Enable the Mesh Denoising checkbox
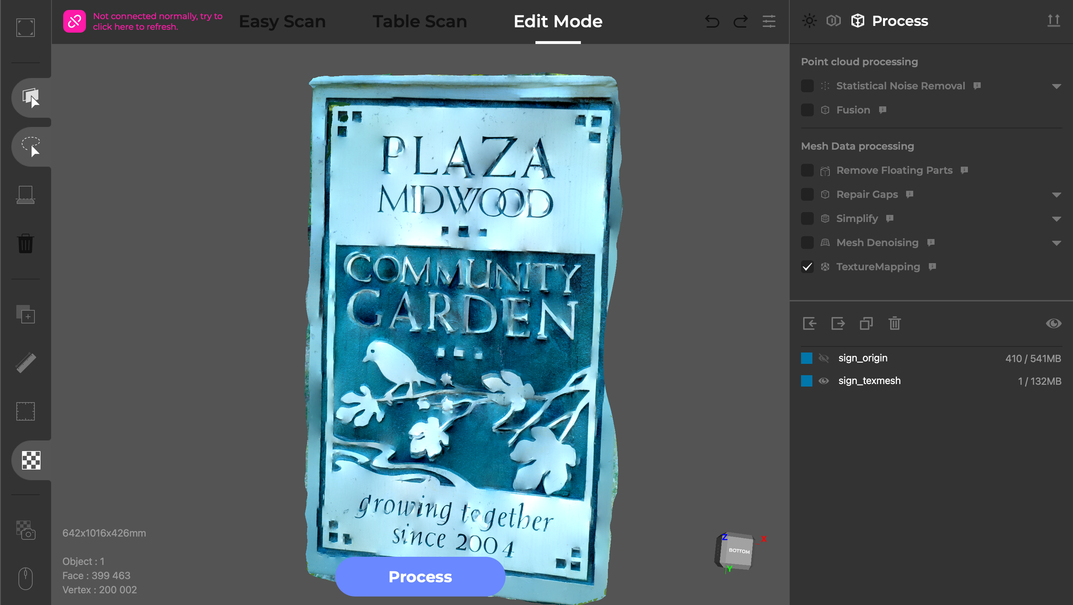 807,243
